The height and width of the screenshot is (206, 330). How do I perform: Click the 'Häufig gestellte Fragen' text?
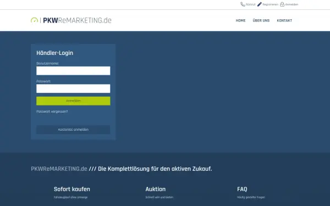pos(251,197)
